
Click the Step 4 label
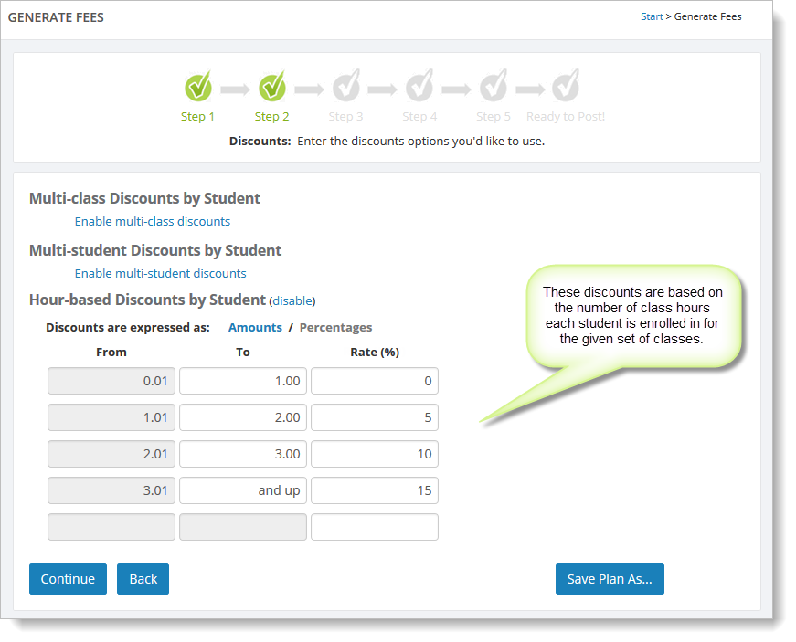pyautogui.click(x=419, y=117)
